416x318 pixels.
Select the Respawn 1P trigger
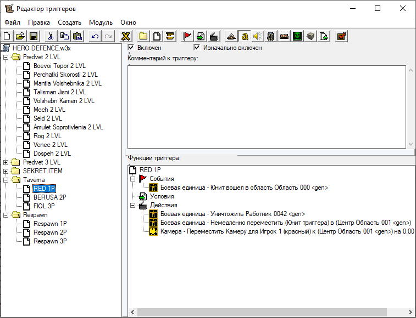50,224
